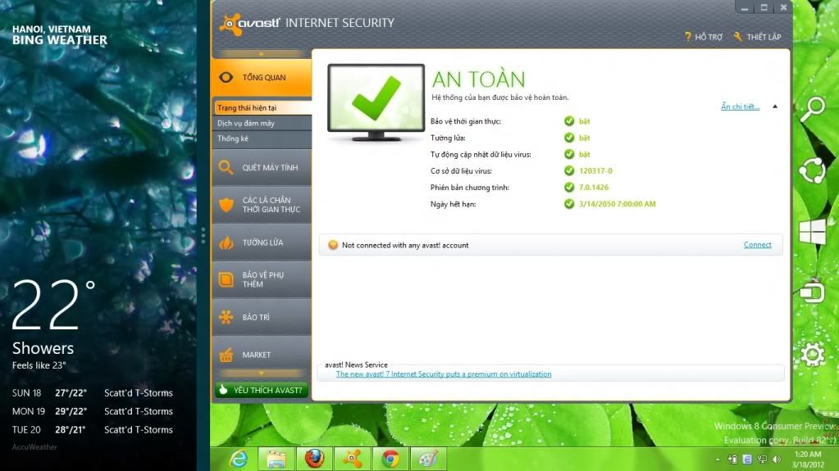Click Bing Weather SUN 18 forecast row
839x471 pixels.
coord(93,393)
